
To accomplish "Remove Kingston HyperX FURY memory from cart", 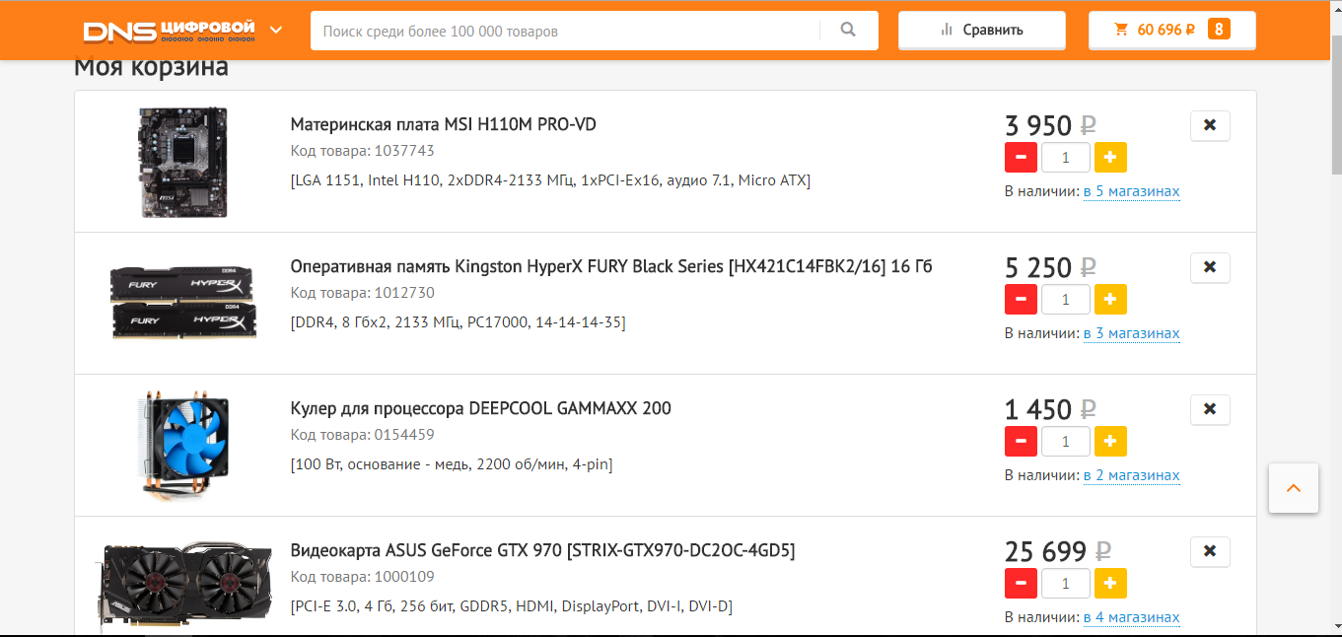I will click(1210, 267).
